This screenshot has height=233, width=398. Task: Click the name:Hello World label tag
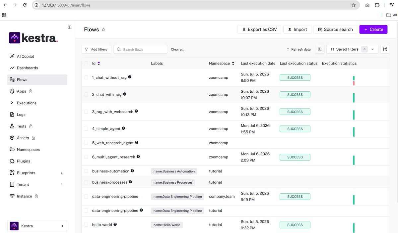coord(167,225)
